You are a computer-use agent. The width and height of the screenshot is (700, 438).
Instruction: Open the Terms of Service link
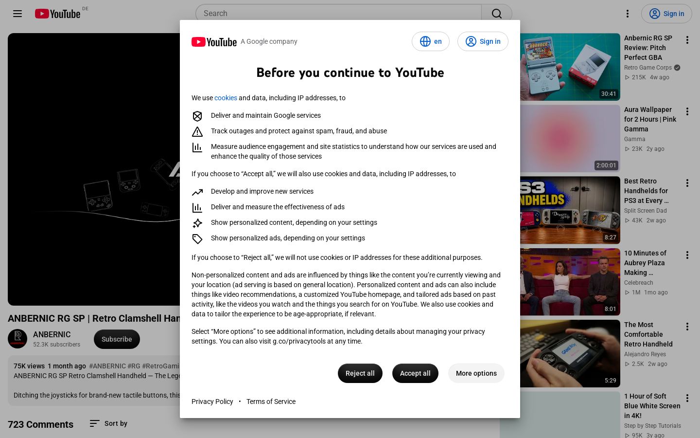point(271,401)
